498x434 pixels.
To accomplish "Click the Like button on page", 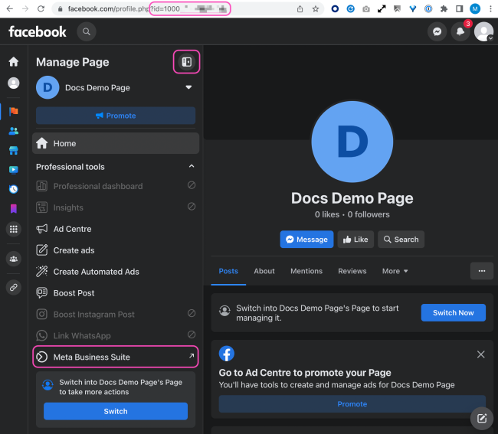I will (x=355, y=240).
